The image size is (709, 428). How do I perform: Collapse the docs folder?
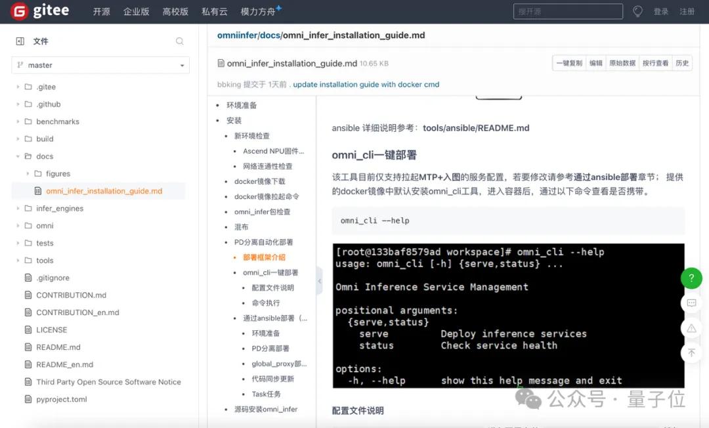pos(18,156)
